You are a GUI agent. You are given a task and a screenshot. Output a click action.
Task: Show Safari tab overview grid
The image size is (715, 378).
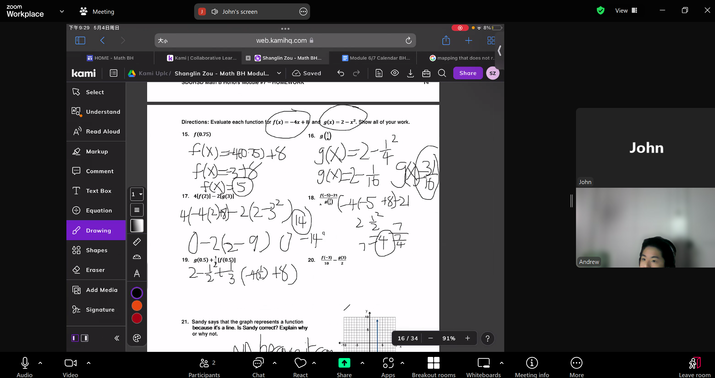491,40
